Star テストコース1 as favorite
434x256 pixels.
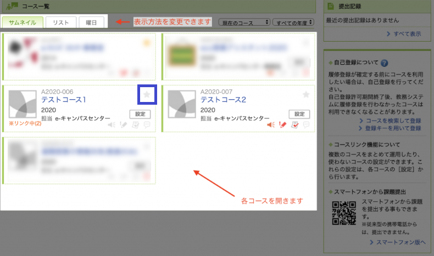(x=147, y=95)
